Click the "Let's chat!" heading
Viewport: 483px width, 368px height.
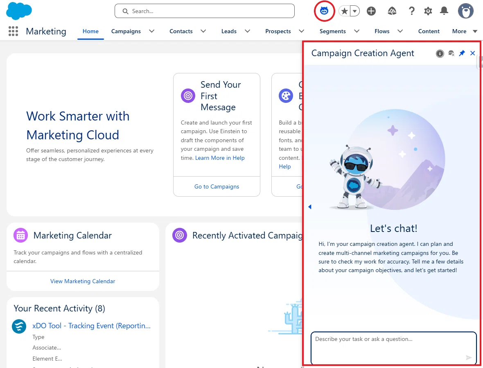[394, 228]
